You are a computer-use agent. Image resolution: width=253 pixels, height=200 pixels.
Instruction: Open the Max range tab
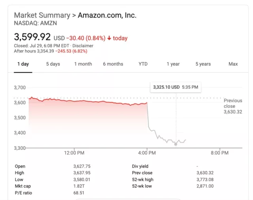point(233,64)
